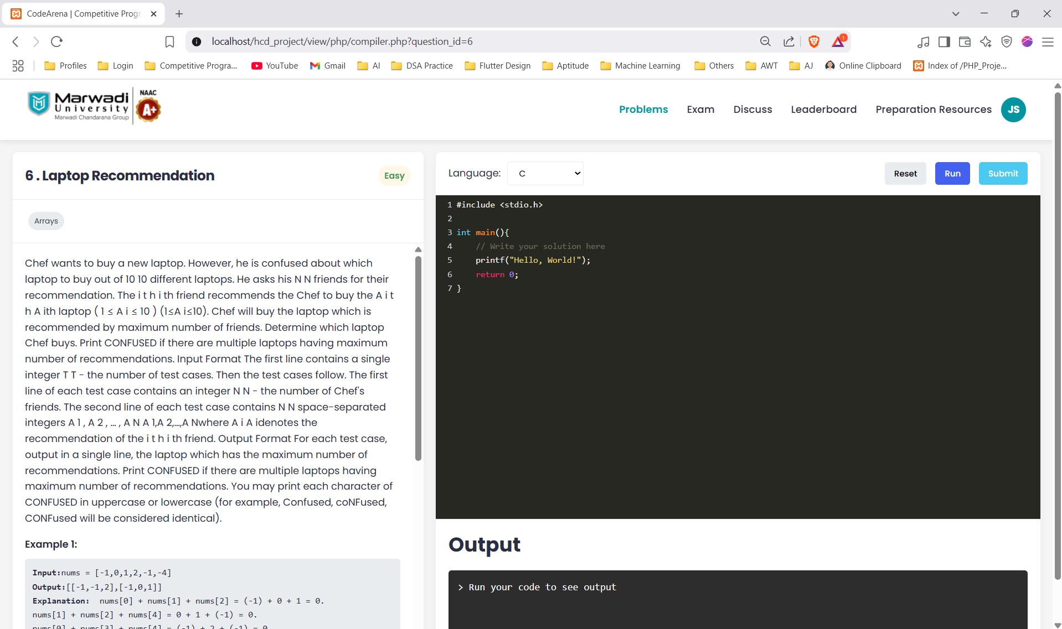Open the Leo AI sparkle icon
The height and width of the screenshot is (629, 1062).
pyautogui.click(x=986, y=41)
